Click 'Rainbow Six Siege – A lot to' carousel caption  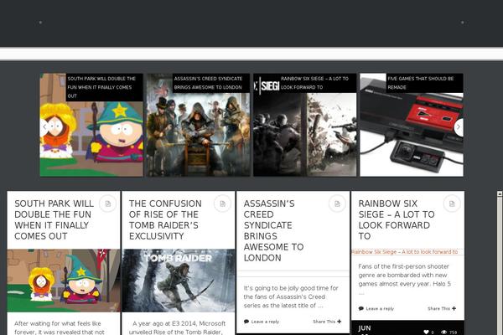pyautogui.click(x=314, y=83)
